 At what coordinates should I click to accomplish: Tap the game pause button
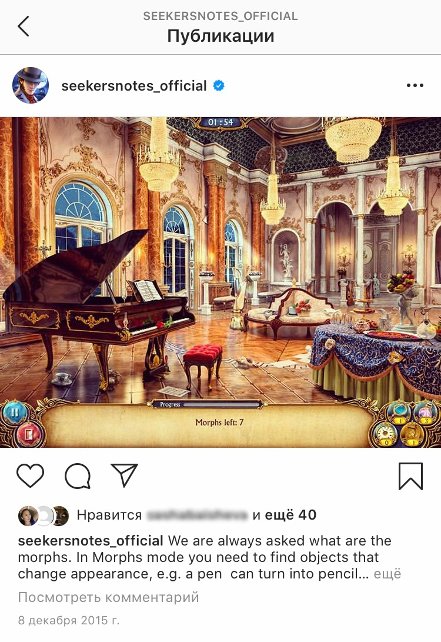[15, 413]
